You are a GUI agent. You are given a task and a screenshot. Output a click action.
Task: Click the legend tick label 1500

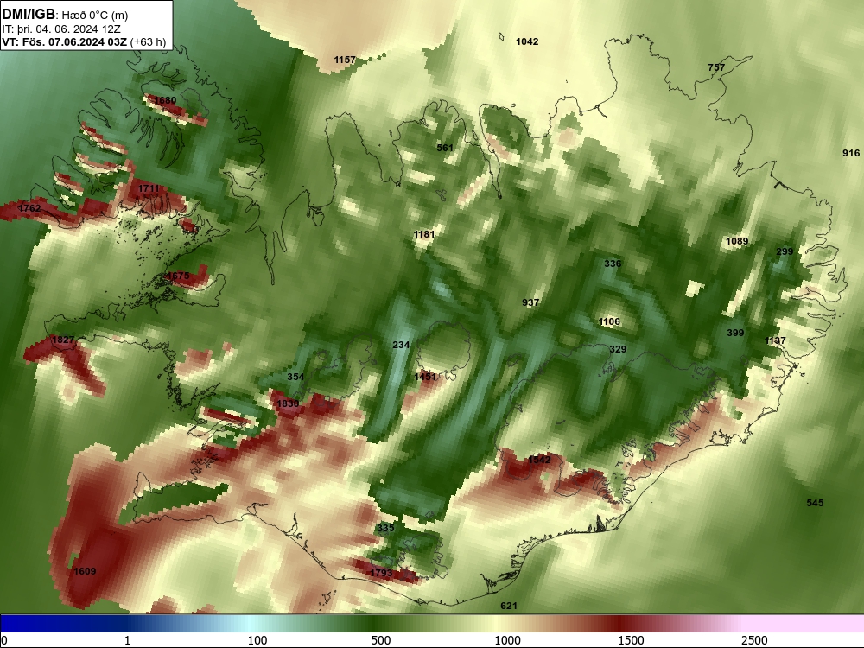point(631,639)
